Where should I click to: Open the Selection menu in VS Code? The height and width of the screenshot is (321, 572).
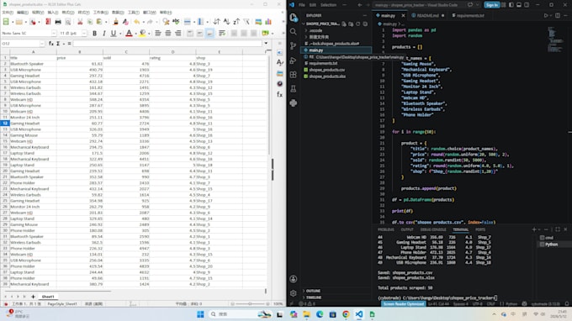328,5
